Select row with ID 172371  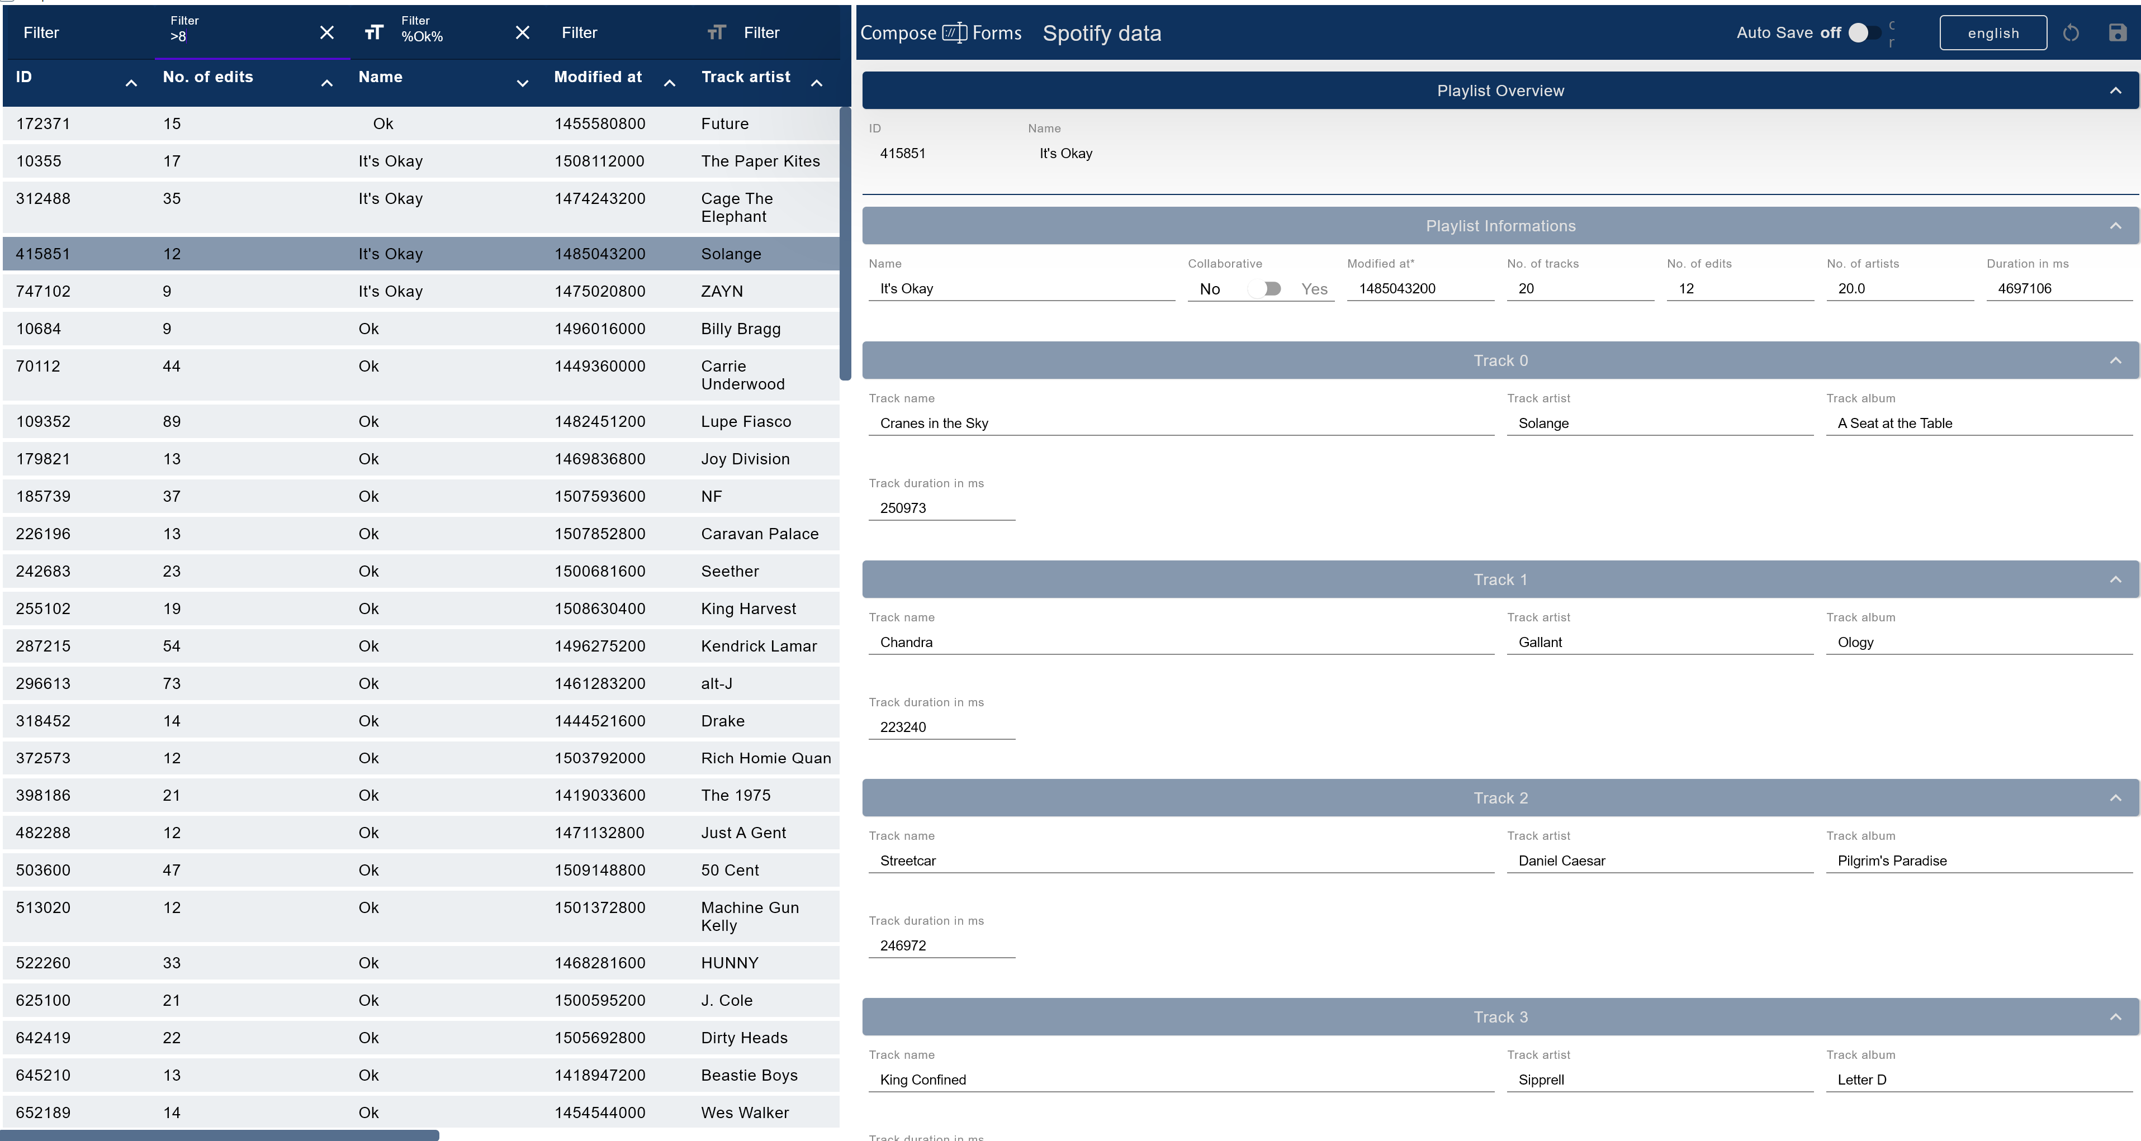[x=420, y=124]
